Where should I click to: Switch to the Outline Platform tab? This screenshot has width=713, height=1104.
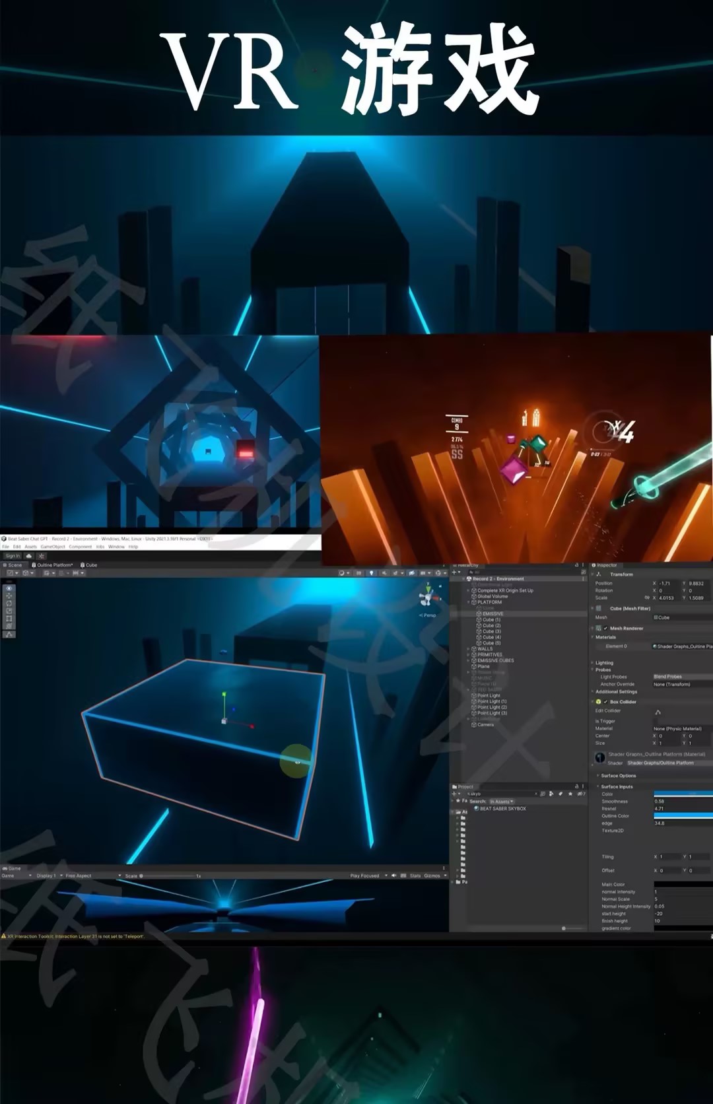pyautogui.click(x=52, y=565)
